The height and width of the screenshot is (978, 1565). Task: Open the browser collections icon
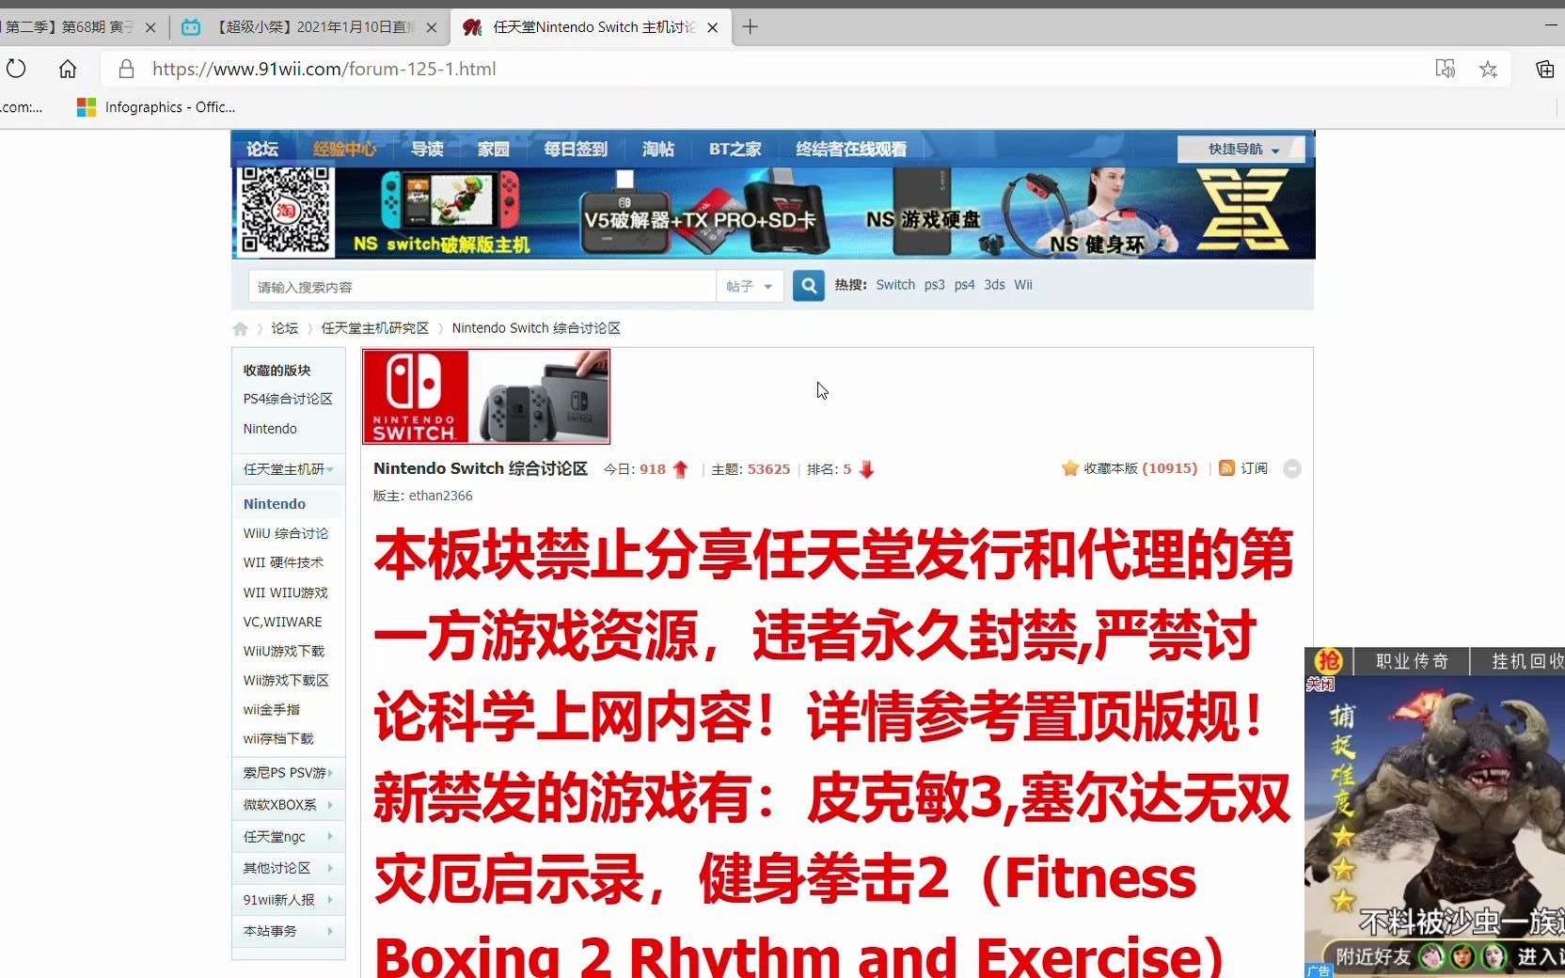pyautogui.click(x=1544, y=69)
